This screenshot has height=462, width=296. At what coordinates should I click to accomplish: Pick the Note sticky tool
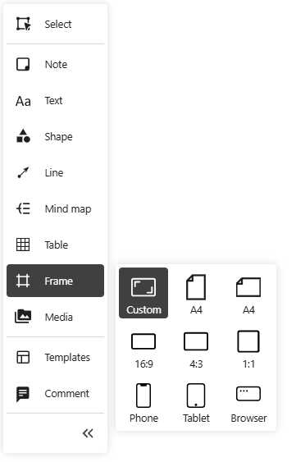[x=55, y=64]
